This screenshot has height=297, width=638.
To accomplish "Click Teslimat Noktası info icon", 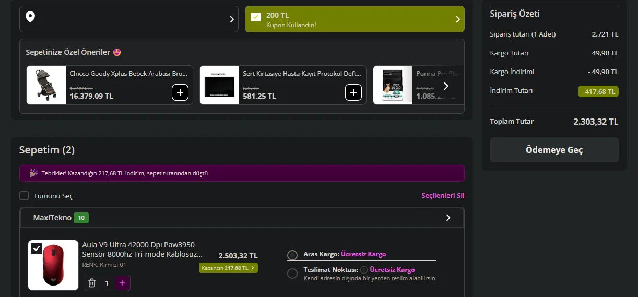I will 364,270.
